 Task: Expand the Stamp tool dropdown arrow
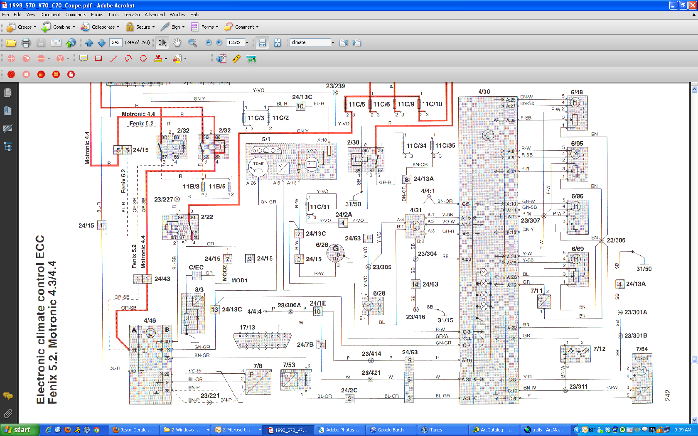[166, 59]
